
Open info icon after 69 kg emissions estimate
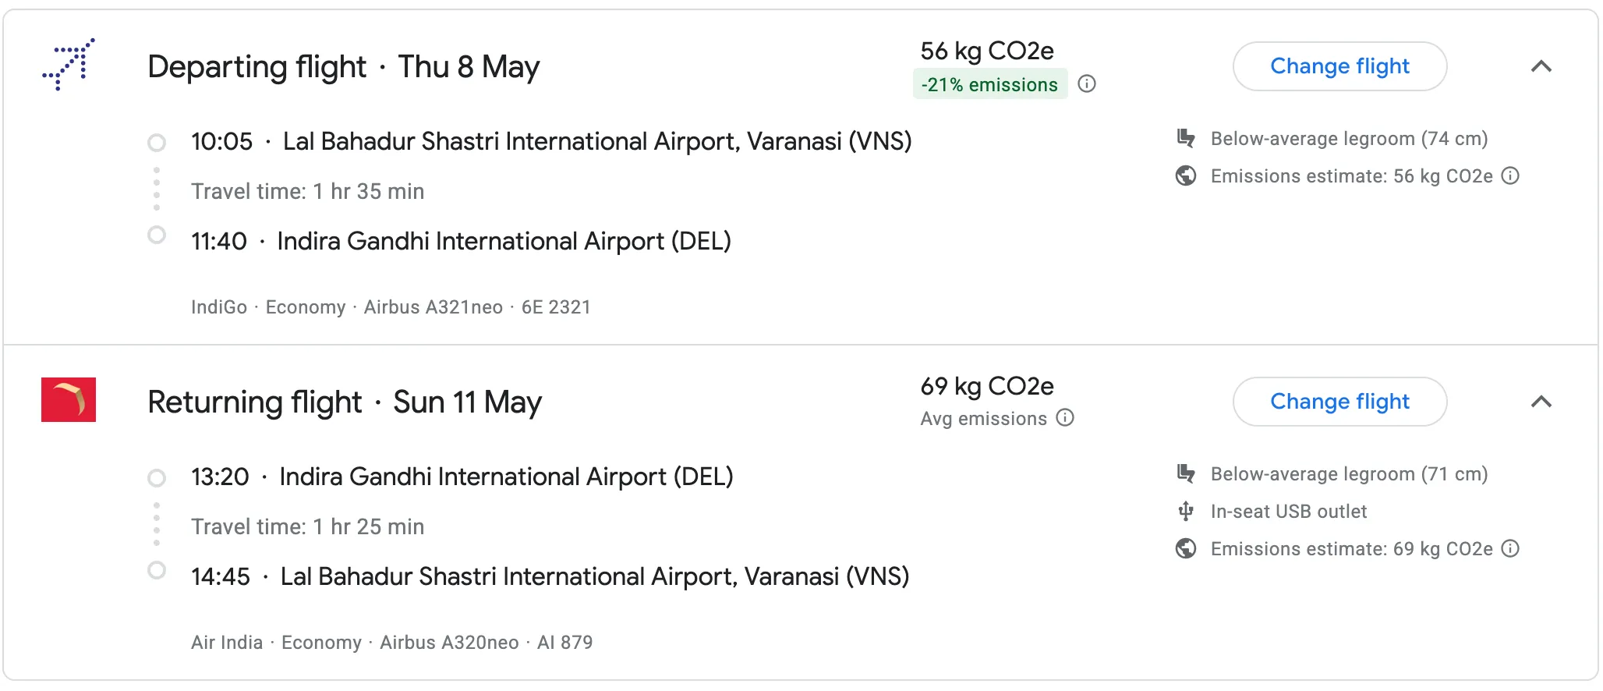(1511, 549)
